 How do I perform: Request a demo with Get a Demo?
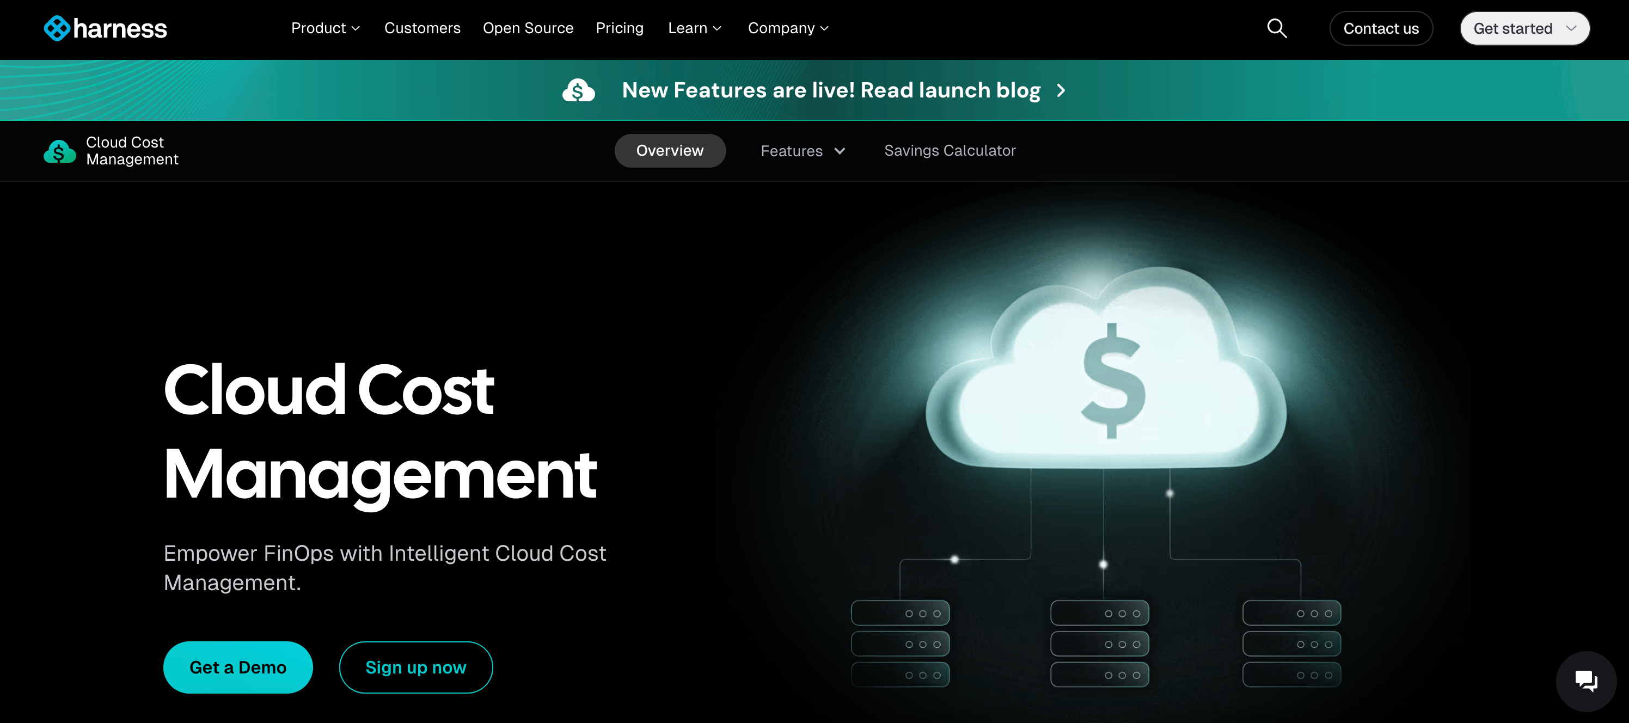(238, 667)
